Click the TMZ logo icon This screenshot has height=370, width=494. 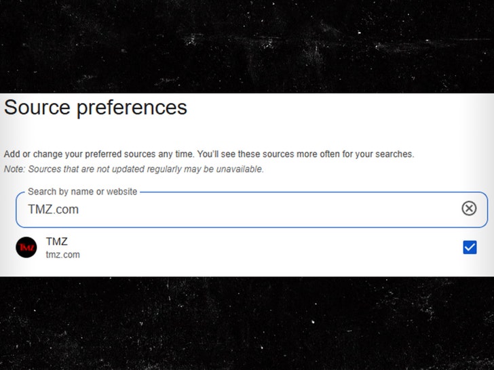tap(26, 247)
